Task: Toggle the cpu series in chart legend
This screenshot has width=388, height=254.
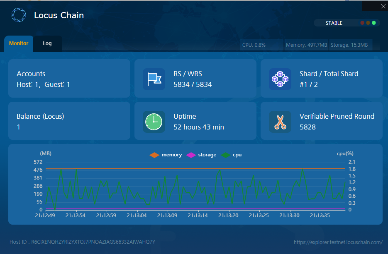Action: point(232,155)
